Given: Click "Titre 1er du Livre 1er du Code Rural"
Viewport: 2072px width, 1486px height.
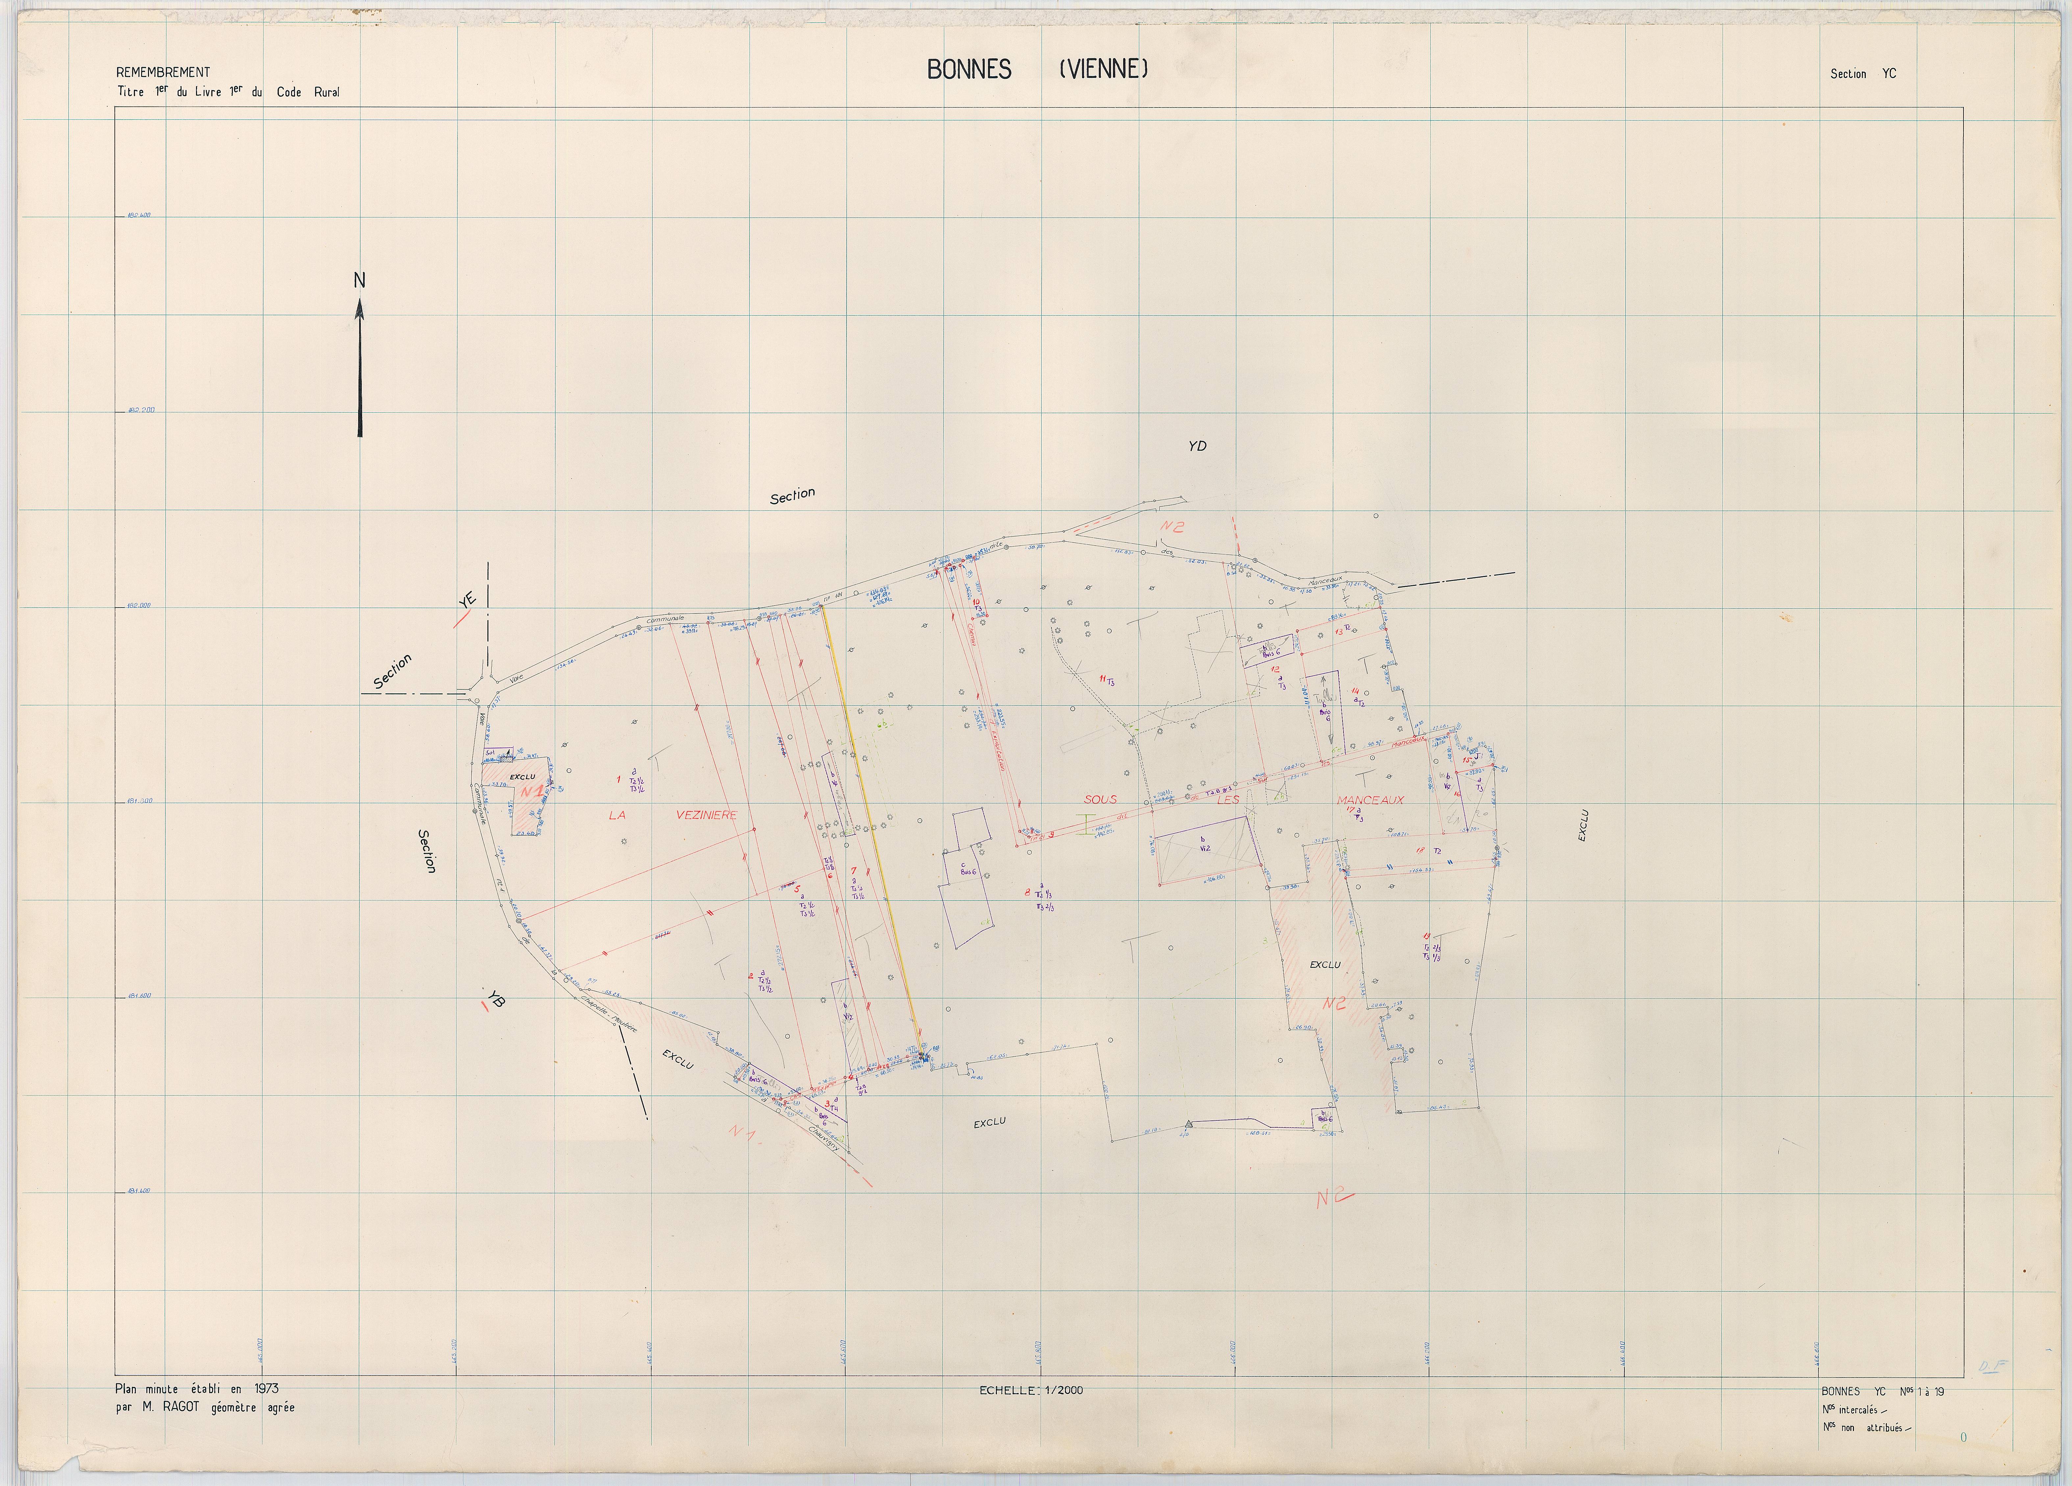Looking at the screenshot, I should coord(228,91).
